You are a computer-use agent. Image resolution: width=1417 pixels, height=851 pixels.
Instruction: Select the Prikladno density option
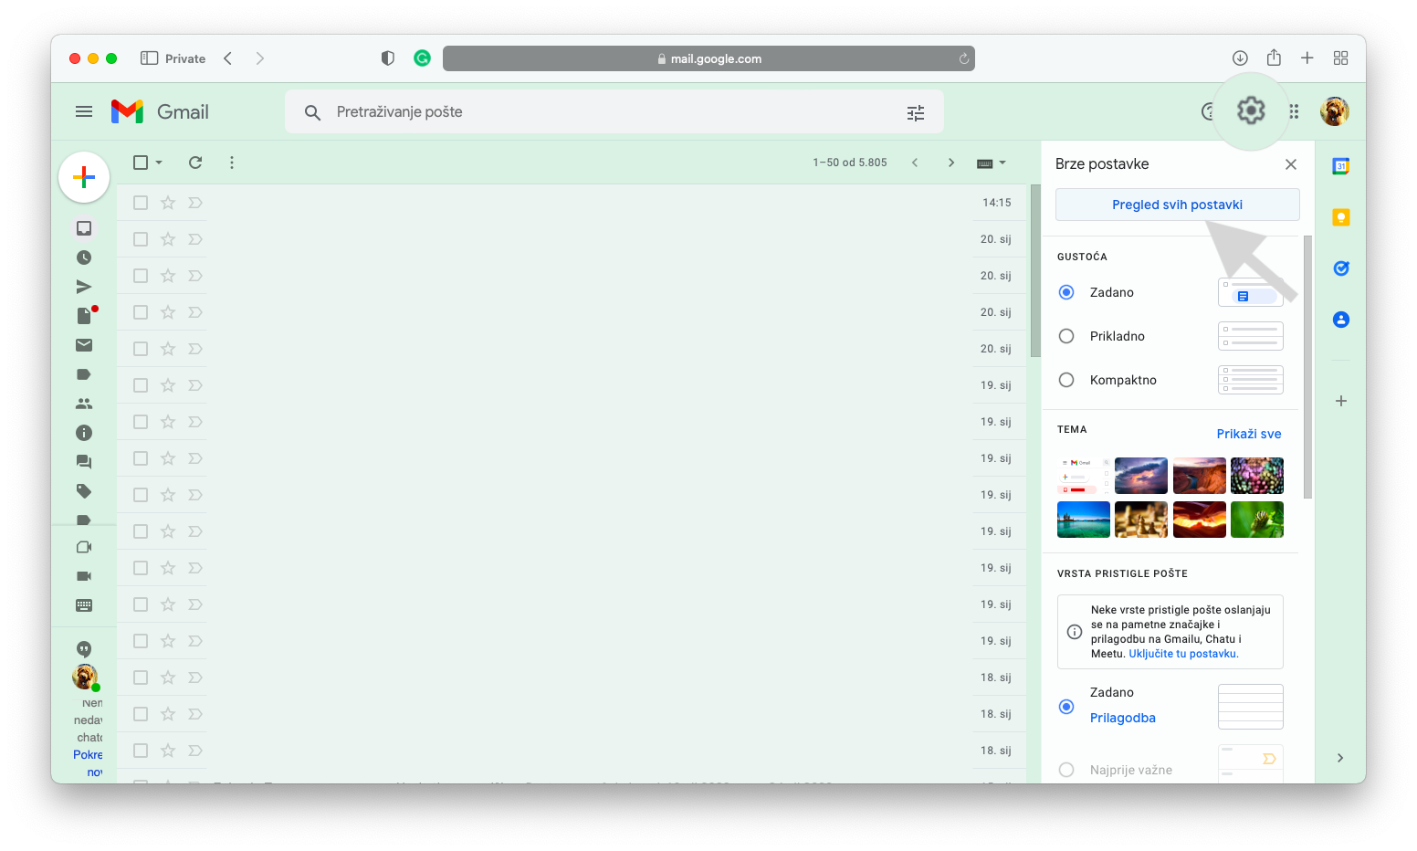pyautogui.click(x=1066, y=336)
